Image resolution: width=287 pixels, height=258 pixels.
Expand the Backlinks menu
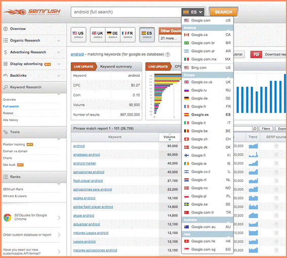click(59, 75)
